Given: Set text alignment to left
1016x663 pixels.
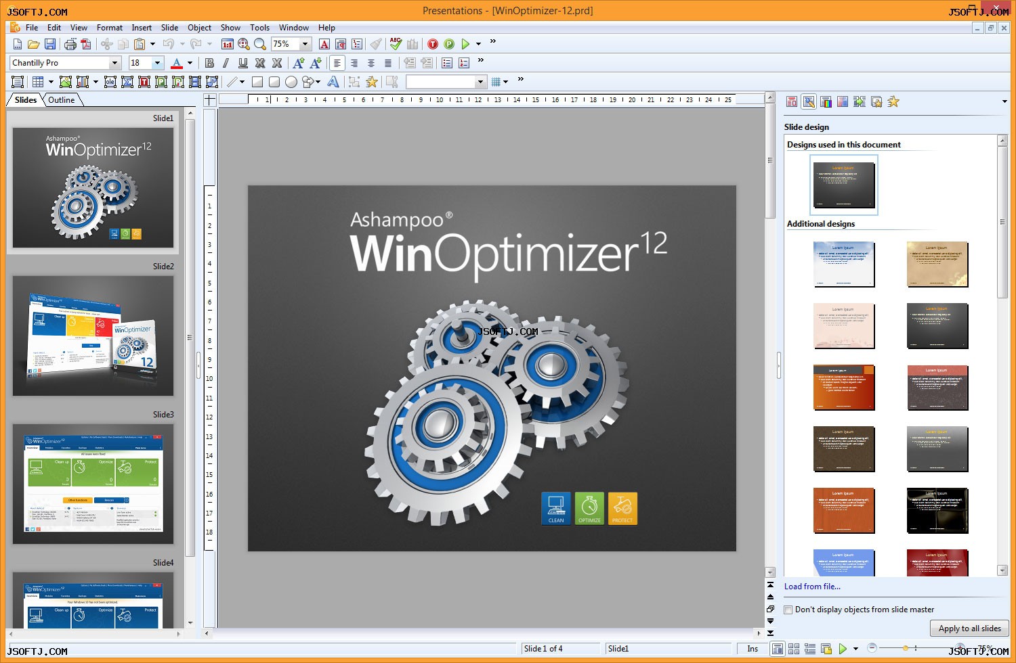Looking at the screenshot, I should (x=337, y=63).
